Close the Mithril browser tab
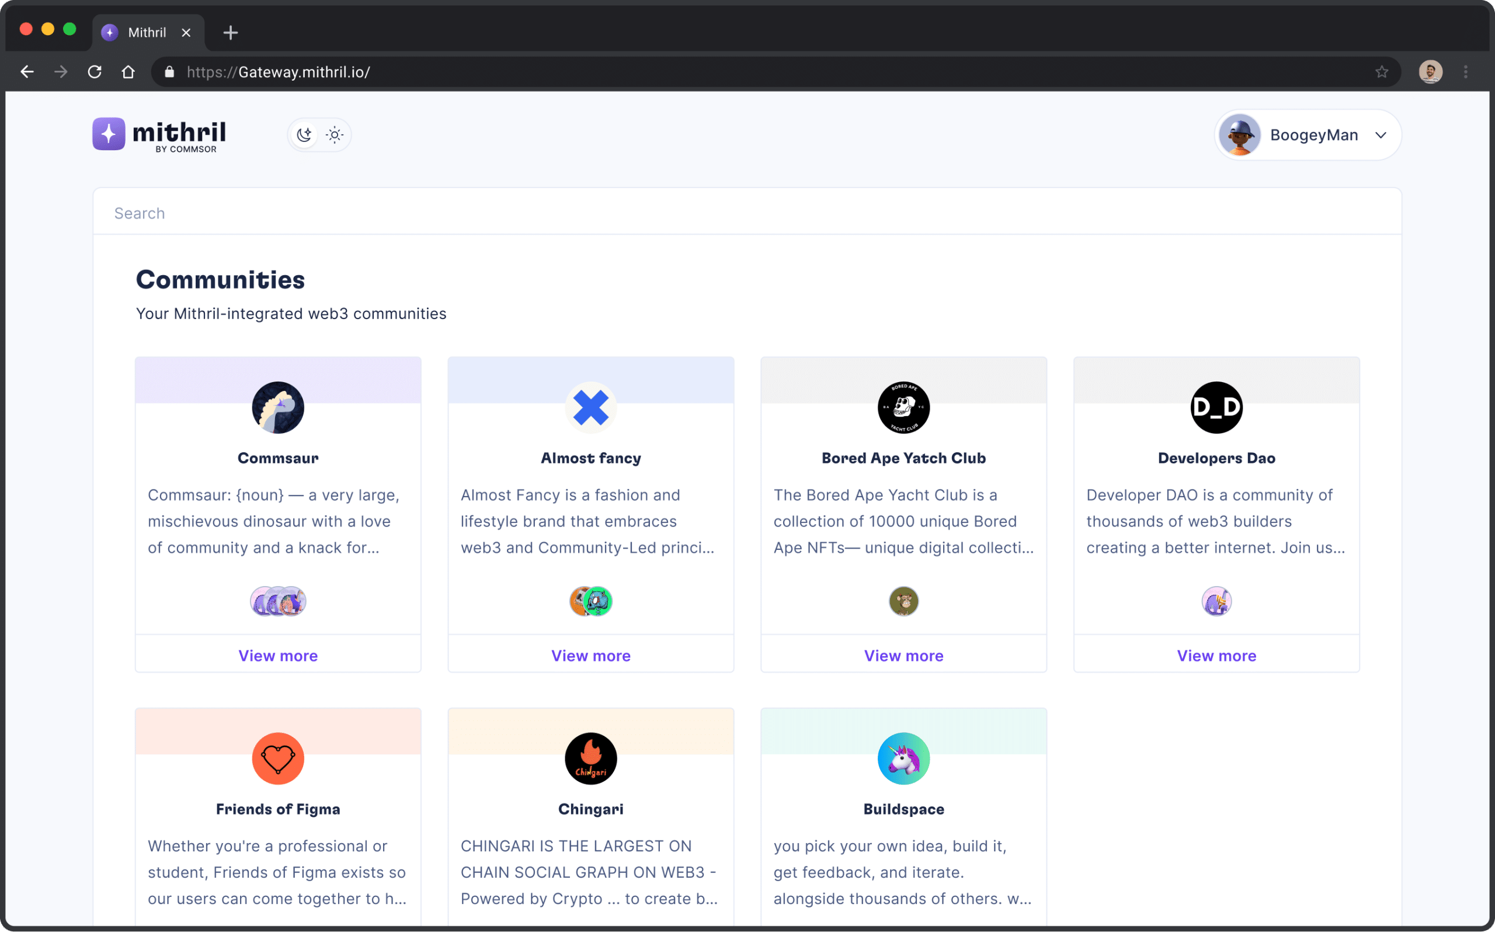 [x=186, y=33]
